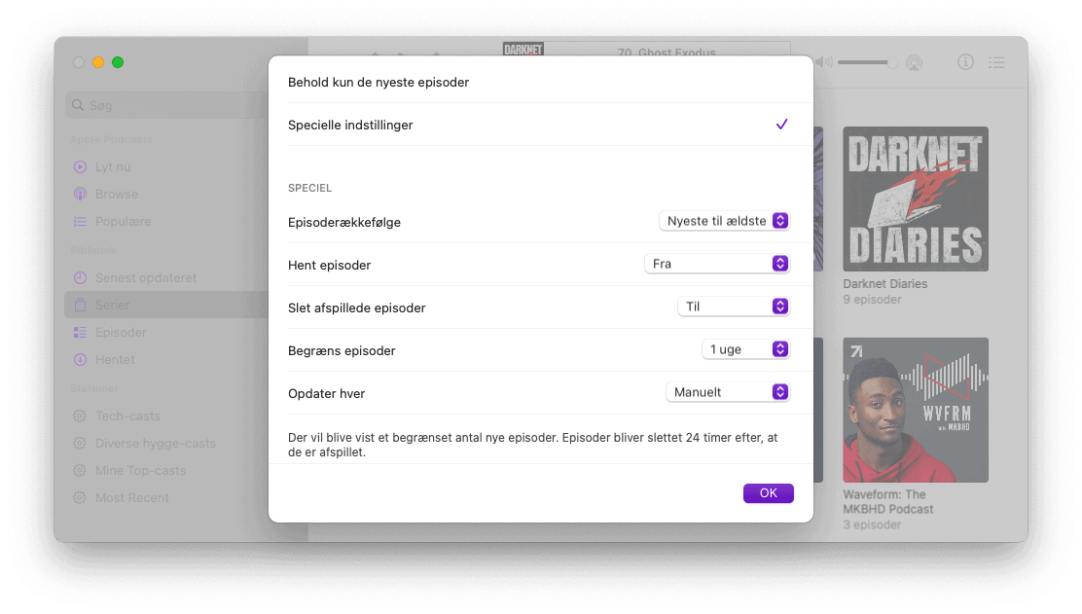Click the Hentet download icon
This screenshot has height=614, width=1082.
80,359
